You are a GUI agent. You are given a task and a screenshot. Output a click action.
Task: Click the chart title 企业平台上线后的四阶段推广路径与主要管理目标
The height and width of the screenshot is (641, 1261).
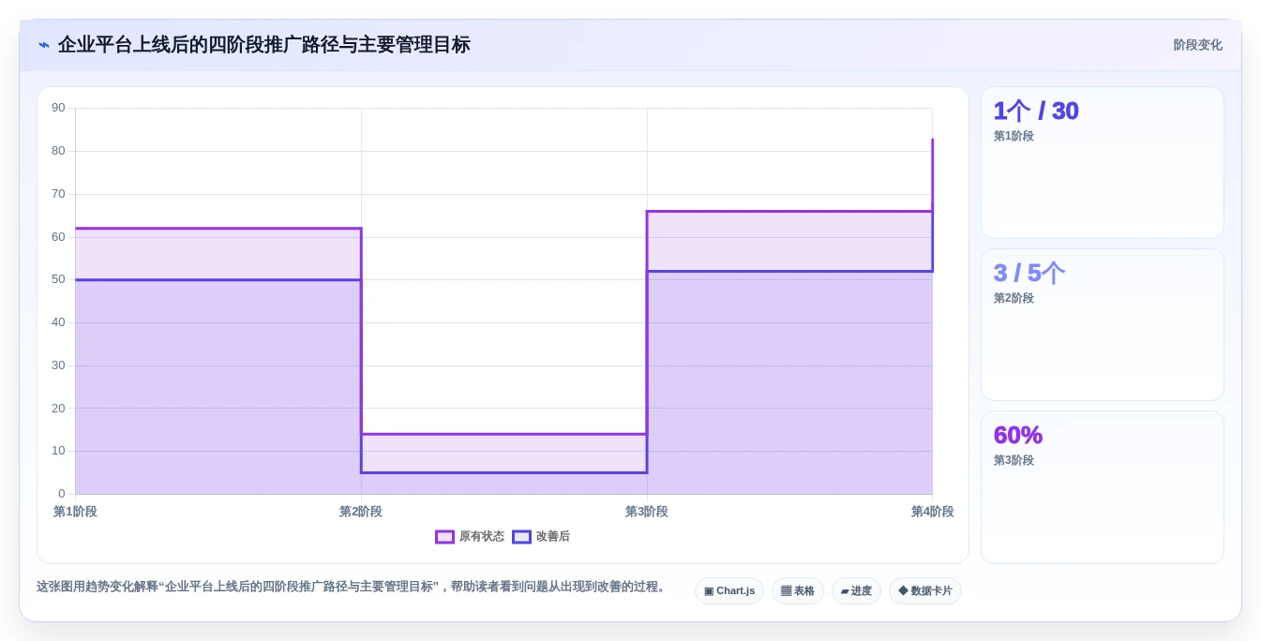(x=263, y=45)
